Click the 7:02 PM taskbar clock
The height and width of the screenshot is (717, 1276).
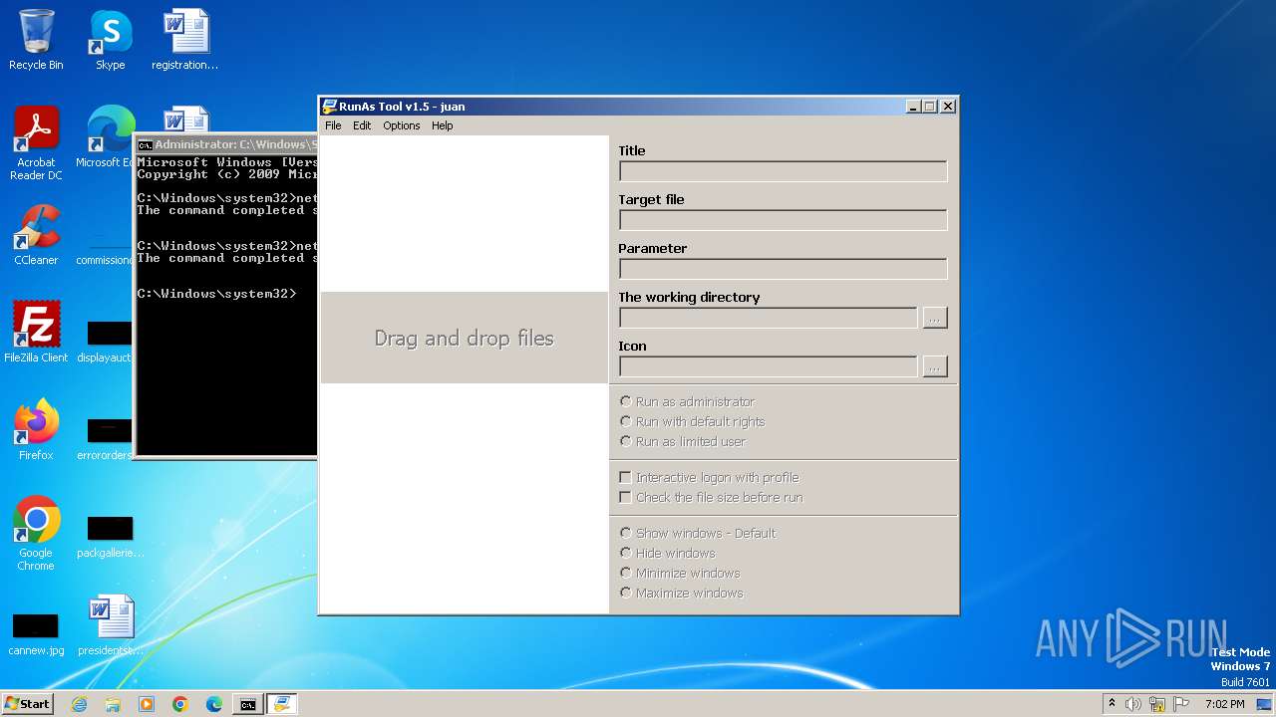pos(1224,704)
